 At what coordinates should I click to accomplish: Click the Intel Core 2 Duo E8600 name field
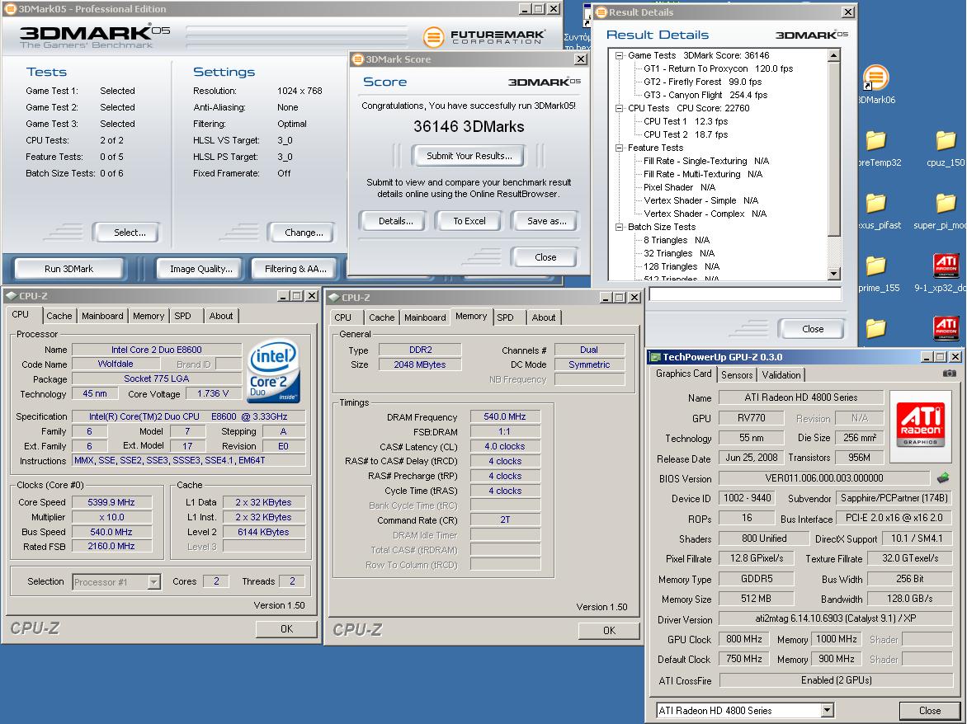(157, 350)
